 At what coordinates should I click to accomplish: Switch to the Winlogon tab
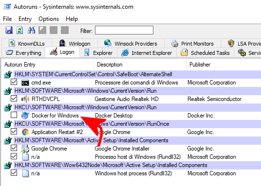75,44
